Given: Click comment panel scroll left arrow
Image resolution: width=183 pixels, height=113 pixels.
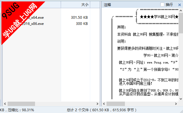Looking at the screenshot, I should point(104,104).
